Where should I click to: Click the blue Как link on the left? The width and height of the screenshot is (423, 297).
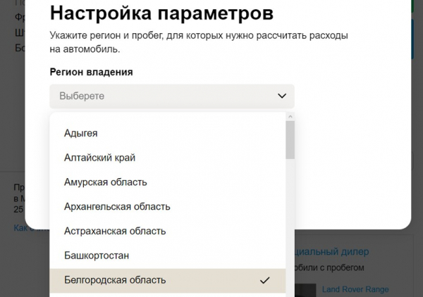(19, 227)
